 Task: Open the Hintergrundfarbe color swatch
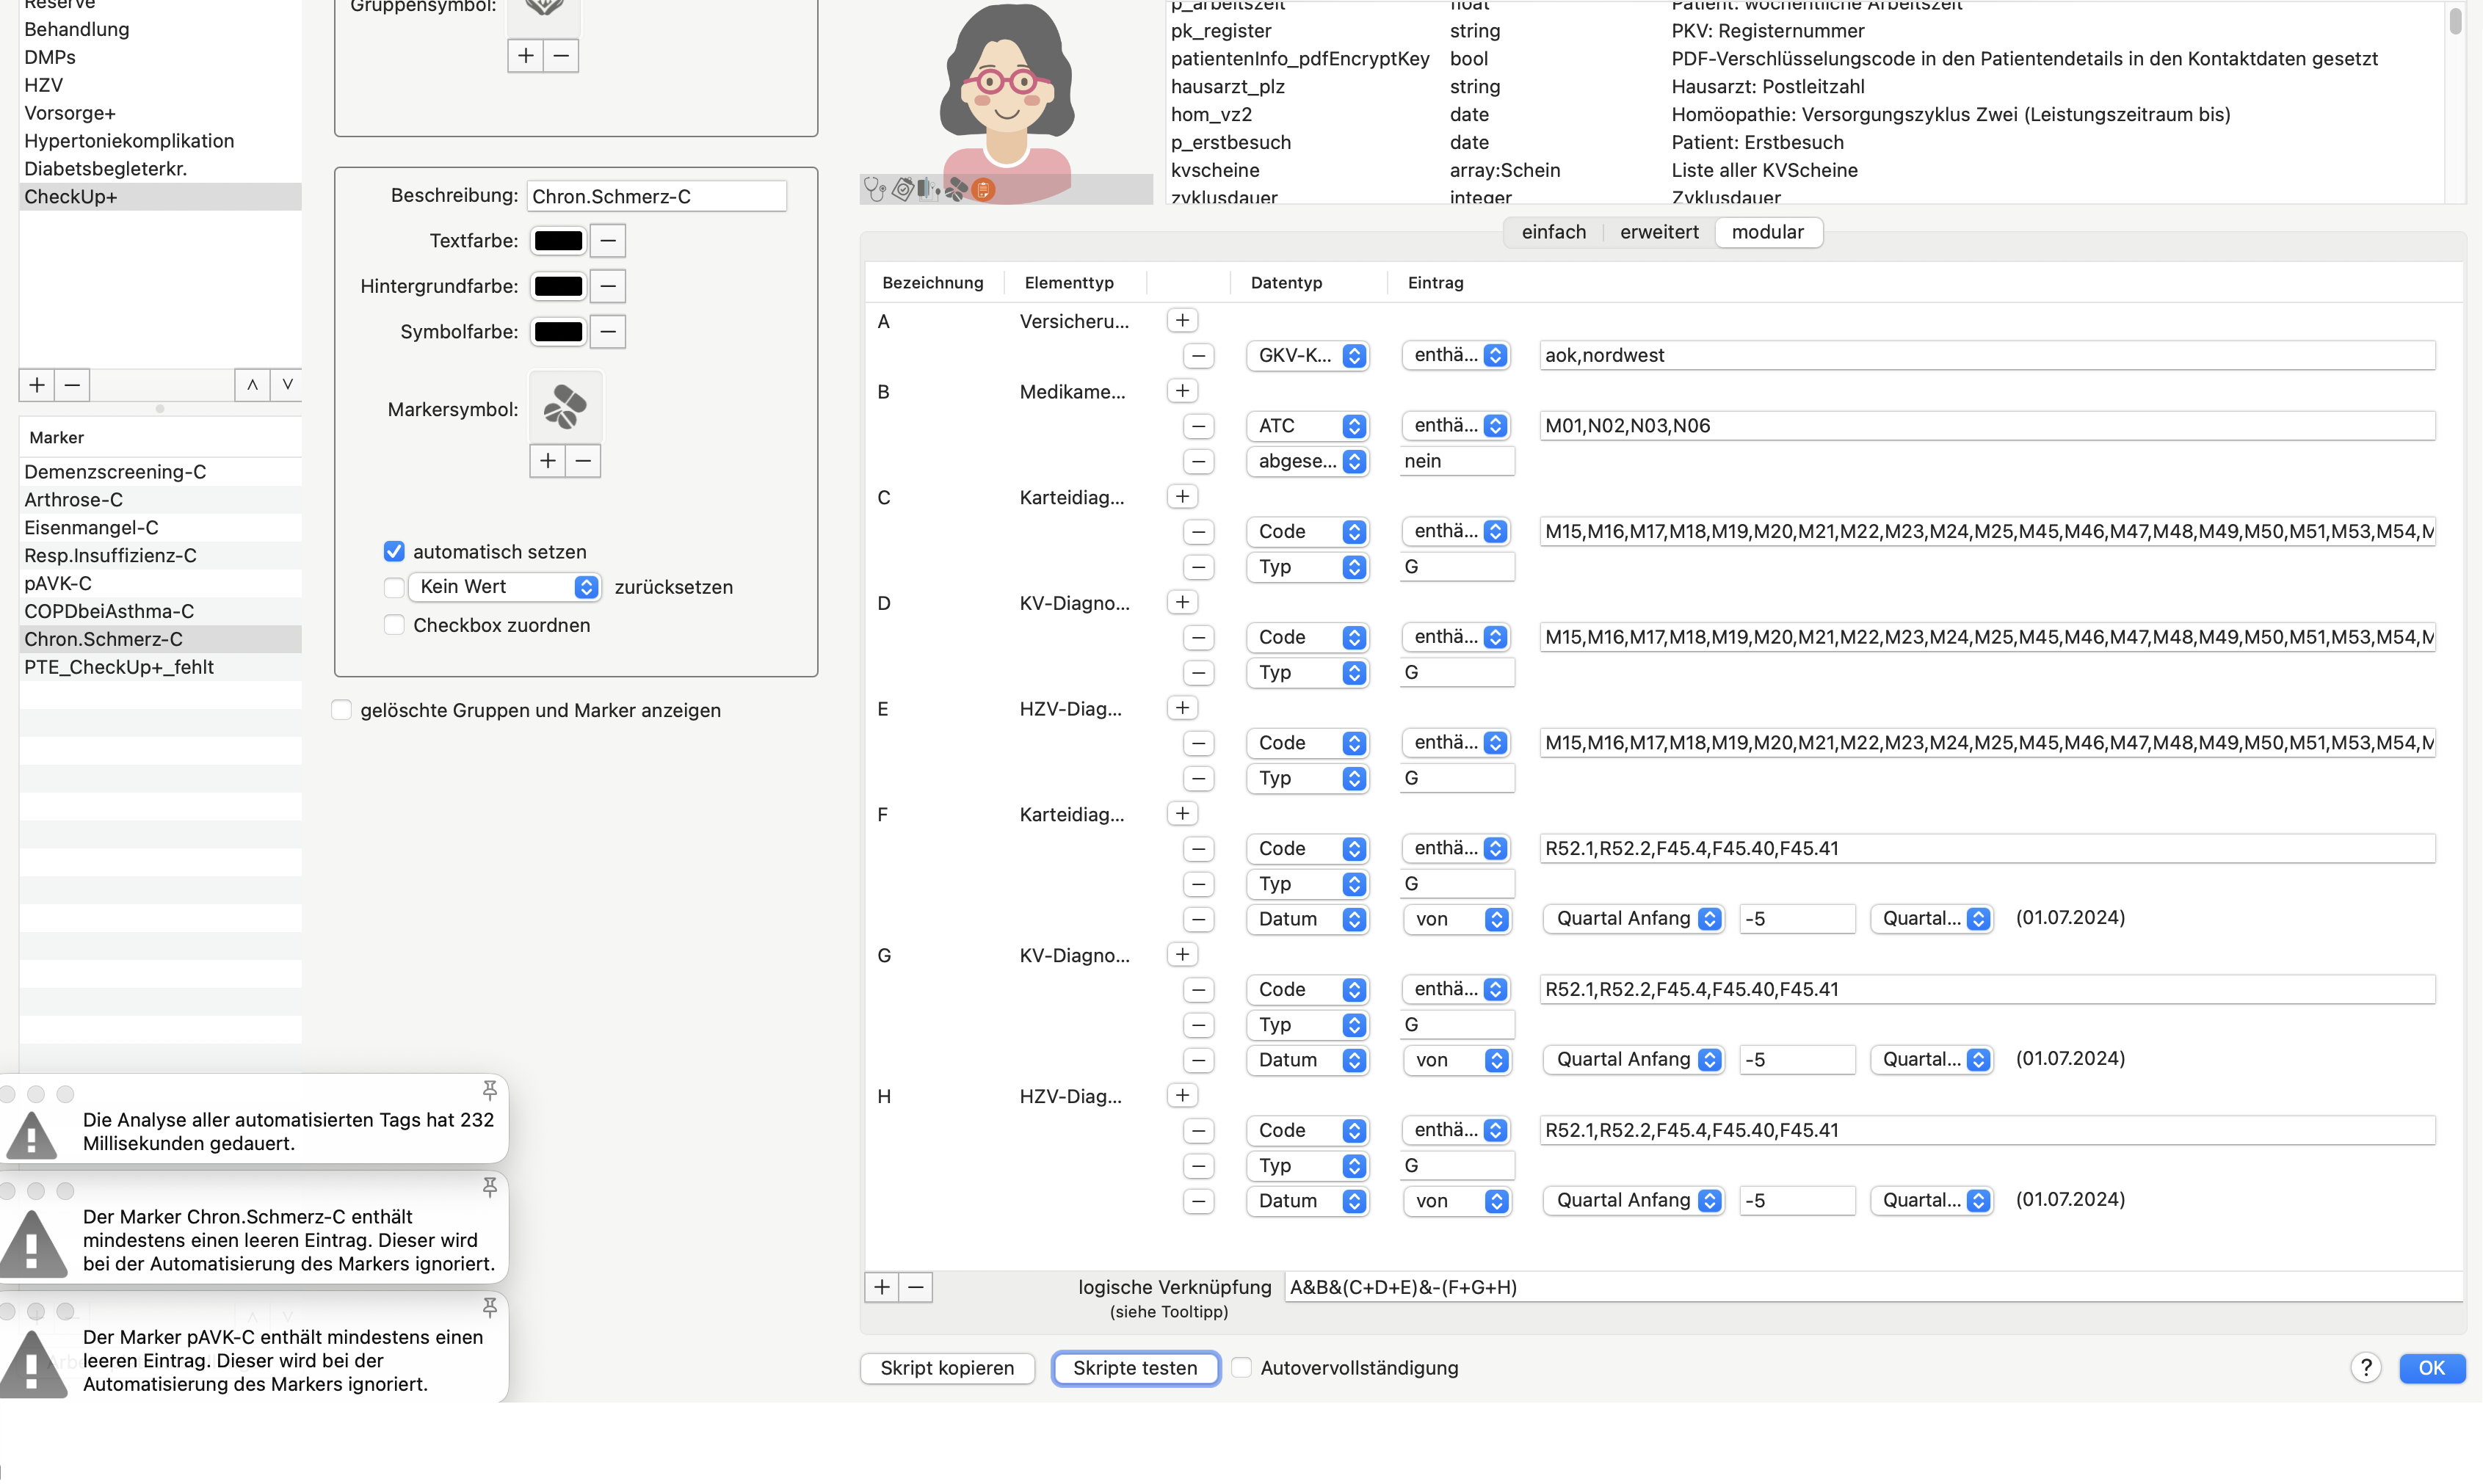pyautogui.click(x=558, y=287)
